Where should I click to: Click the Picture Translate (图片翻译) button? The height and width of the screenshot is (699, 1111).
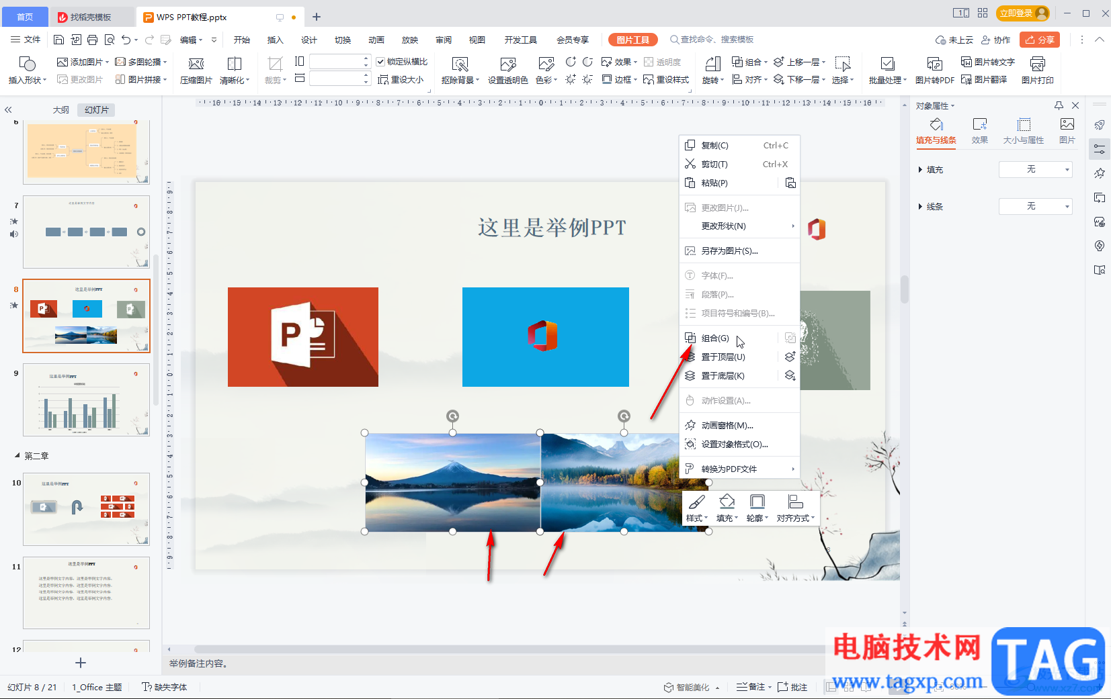point(984,79)
